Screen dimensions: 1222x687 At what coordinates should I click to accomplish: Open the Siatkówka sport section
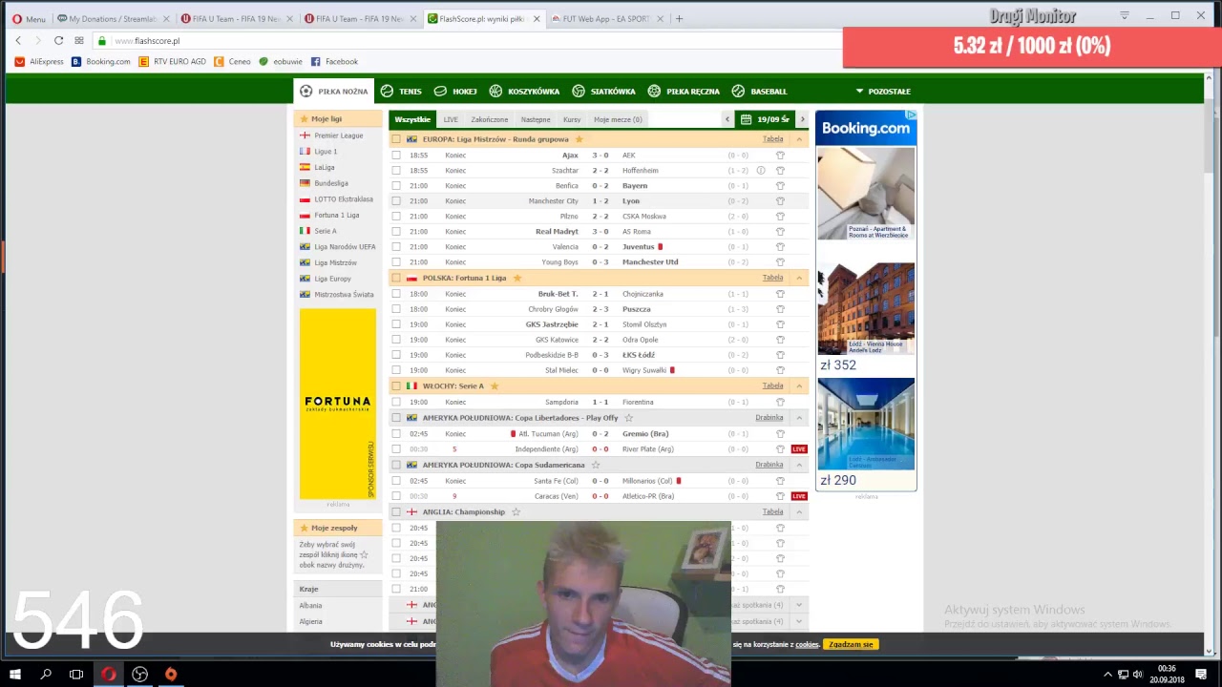coord(603,92)
